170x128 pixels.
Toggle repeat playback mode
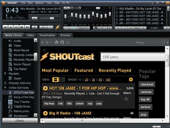click(x=50, y=27)
